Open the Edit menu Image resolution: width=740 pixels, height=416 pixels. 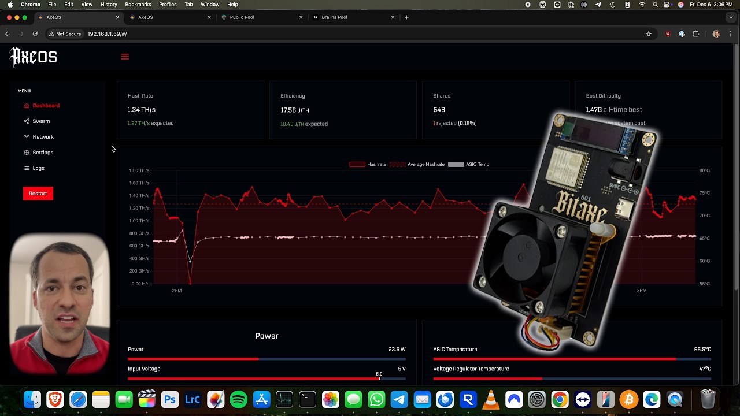point(69,5)
